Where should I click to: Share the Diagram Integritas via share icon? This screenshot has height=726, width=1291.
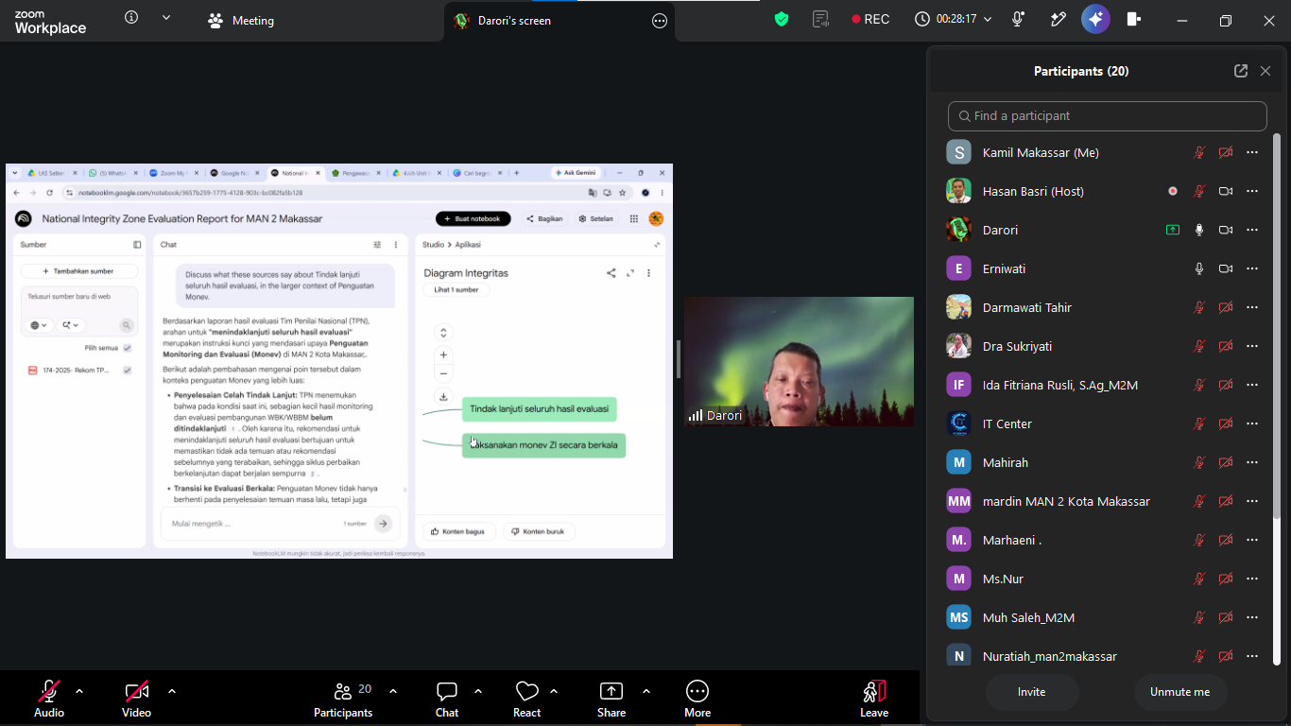[611, 273]
